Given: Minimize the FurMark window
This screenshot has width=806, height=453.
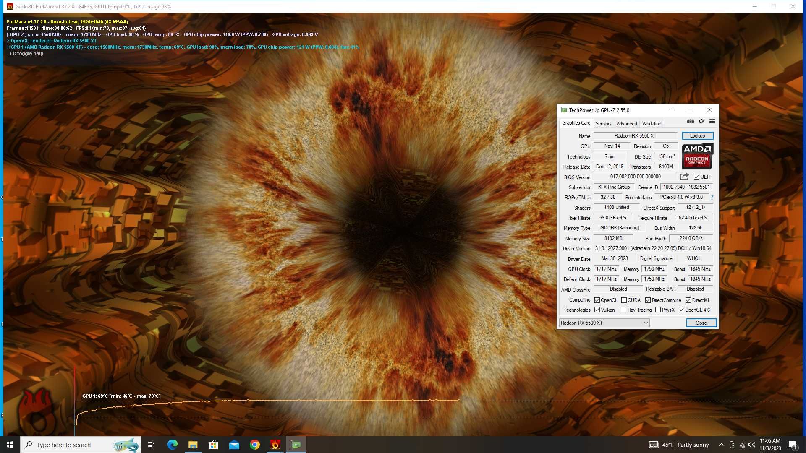Looking at the screenshot, I should click(x=754, y=6).
